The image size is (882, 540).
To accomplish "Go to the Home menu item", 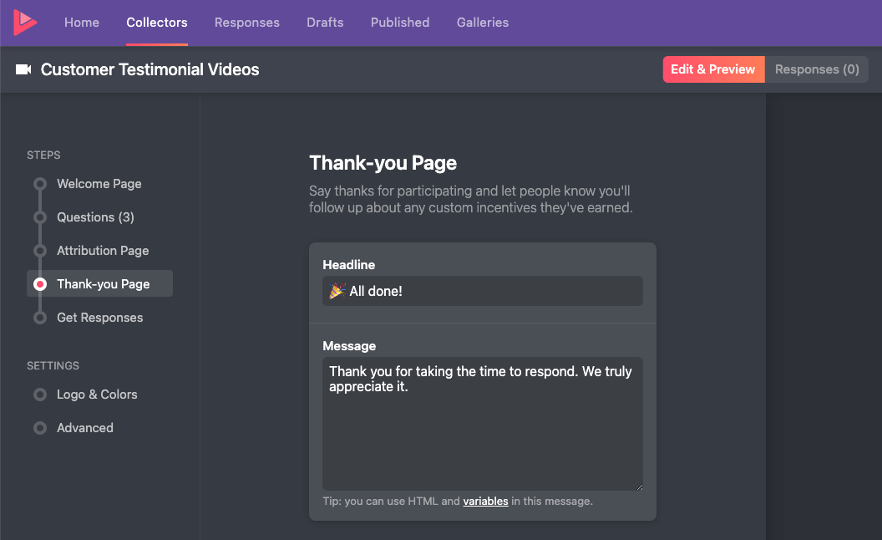I will click(x=81, y=23).
